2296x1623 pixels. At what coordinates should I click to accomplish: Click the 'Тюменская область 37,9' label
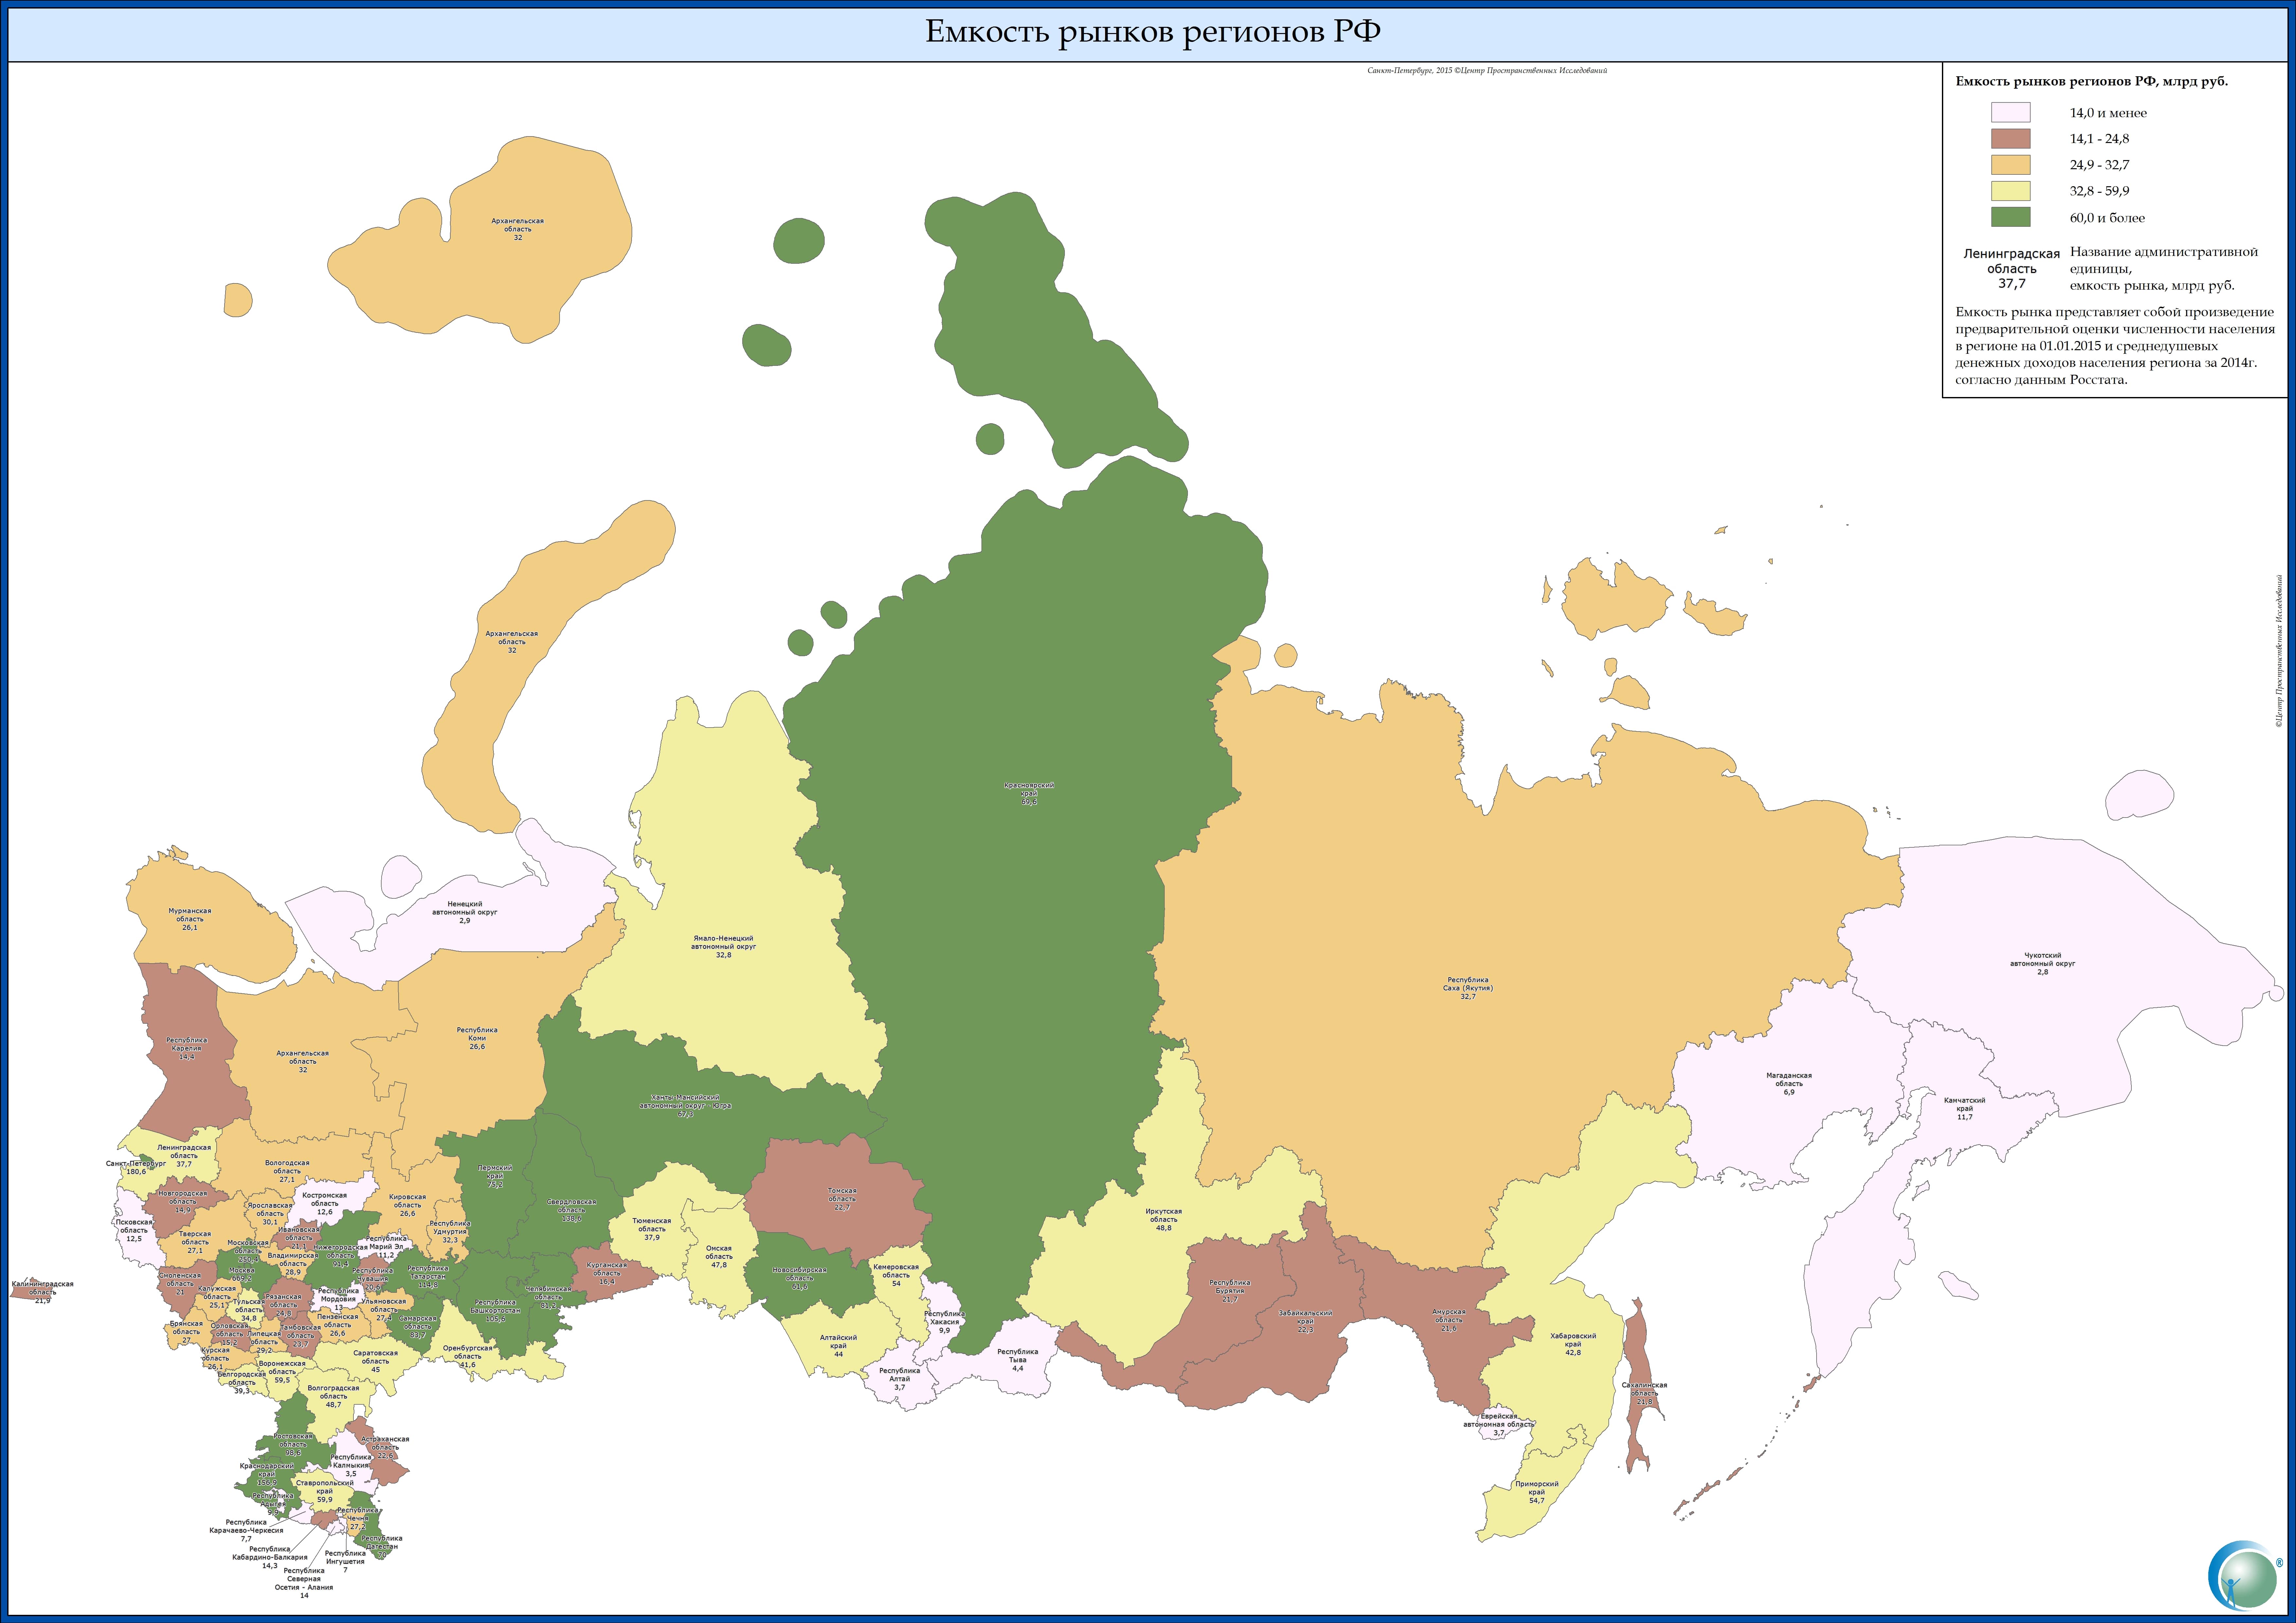pyautogui.click(x=652, y=1229)
